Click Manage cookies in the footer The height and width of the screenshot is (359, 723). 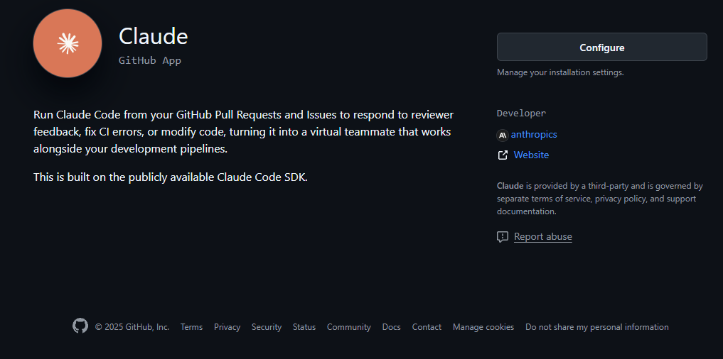(483, 327)
